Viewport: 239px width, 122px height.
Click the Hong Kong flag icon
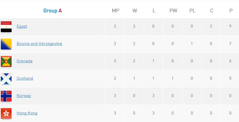(x=6, y=113)
